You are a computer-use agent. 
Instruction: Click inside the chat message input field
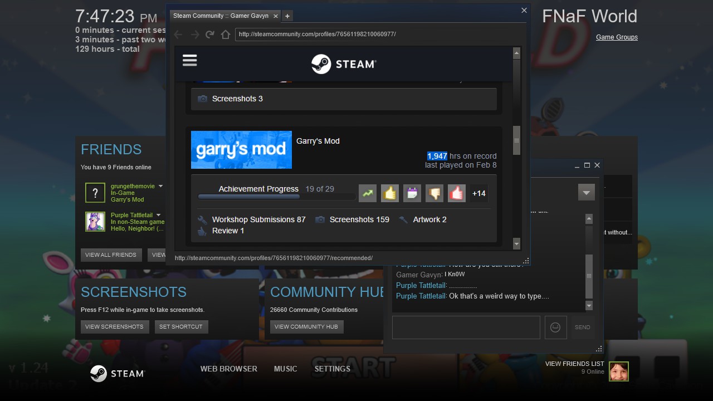(x=466, y=327)
